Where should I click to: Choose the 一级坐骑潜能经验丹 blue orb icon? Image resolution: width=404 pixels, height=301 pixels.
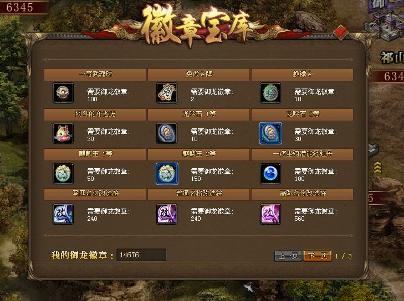270,174
